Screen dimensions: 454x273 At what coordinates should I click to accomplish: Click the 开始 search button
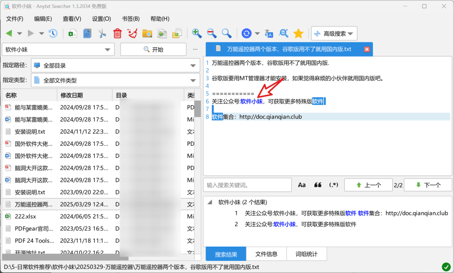pos(153,50)
